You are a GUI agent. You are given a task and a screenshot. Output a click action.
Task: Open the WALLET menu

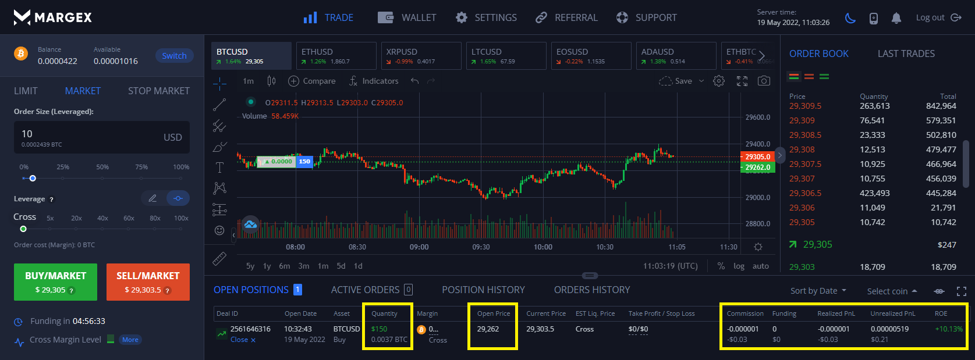click(407, 17)
